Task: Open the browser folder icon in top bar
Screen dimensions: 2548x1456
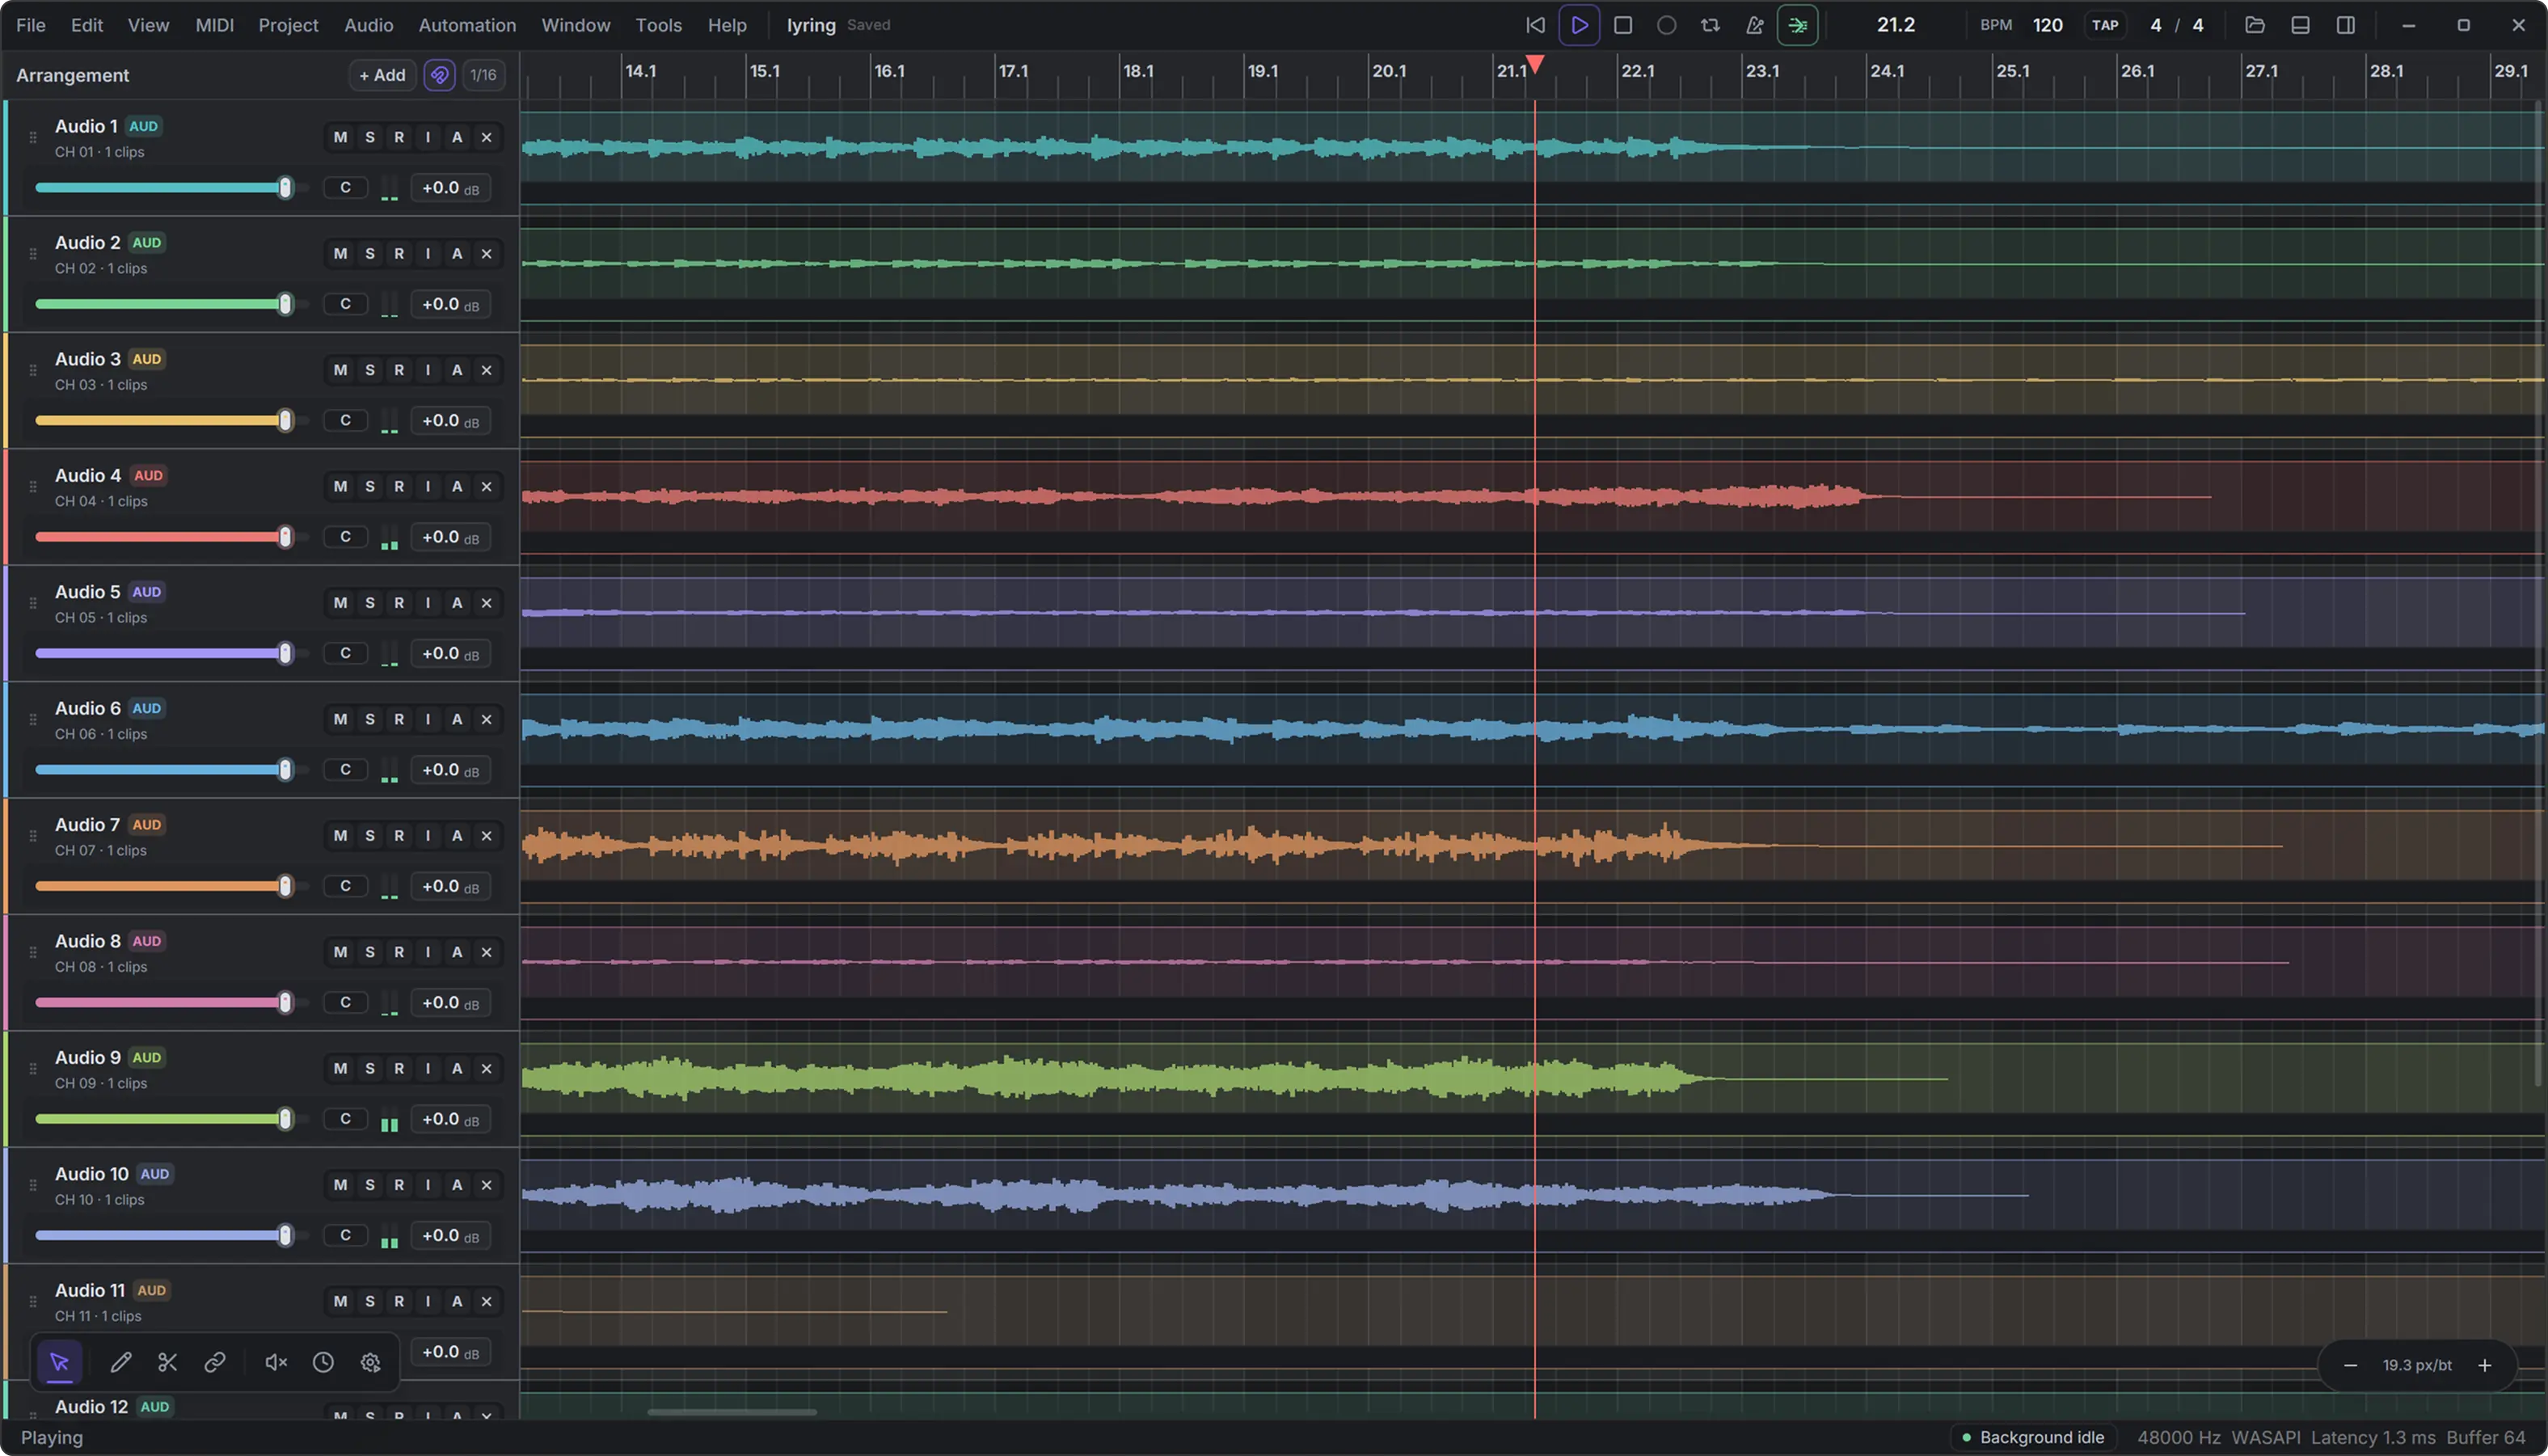Action: point(2254,25)
